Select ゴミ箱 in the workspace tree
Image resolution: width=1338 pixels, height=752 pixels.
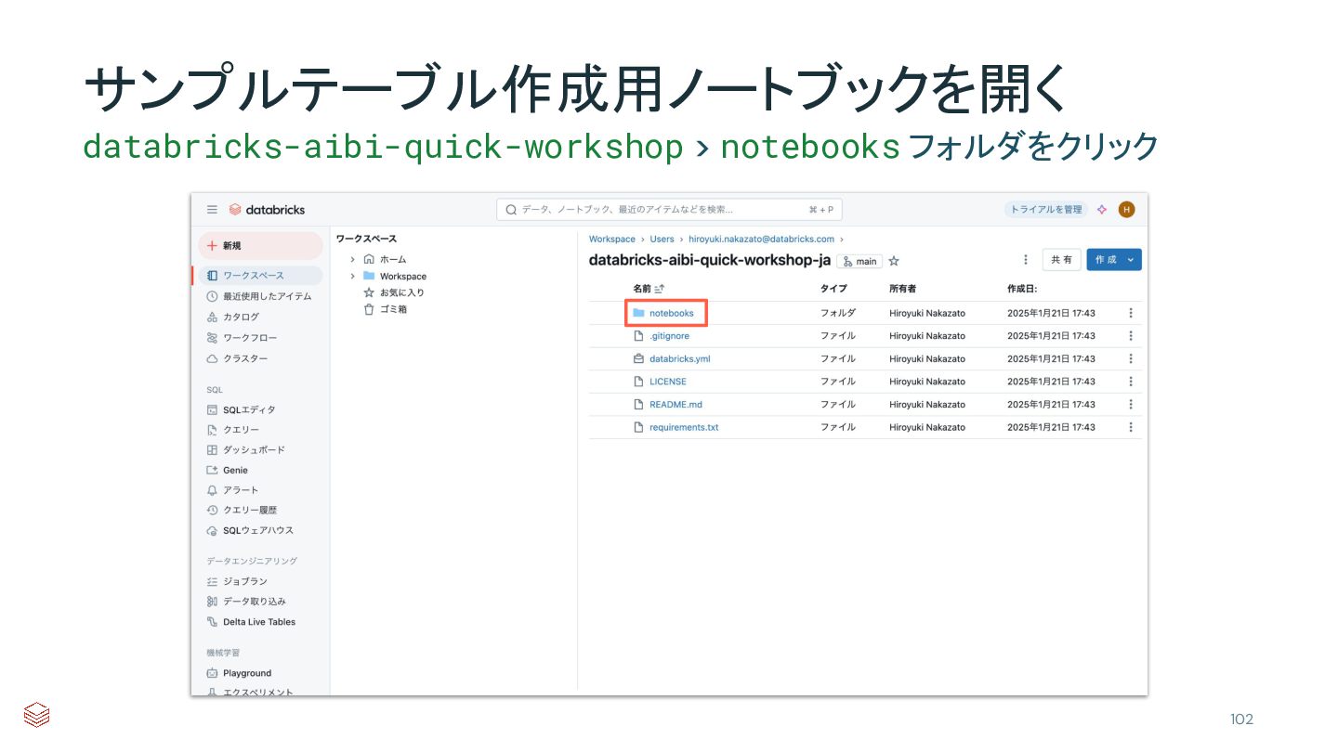tap(393, 309)
